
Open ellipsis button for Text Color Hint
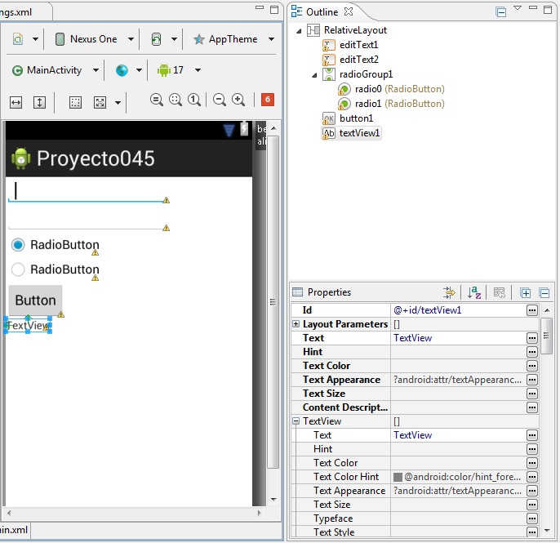531,477
